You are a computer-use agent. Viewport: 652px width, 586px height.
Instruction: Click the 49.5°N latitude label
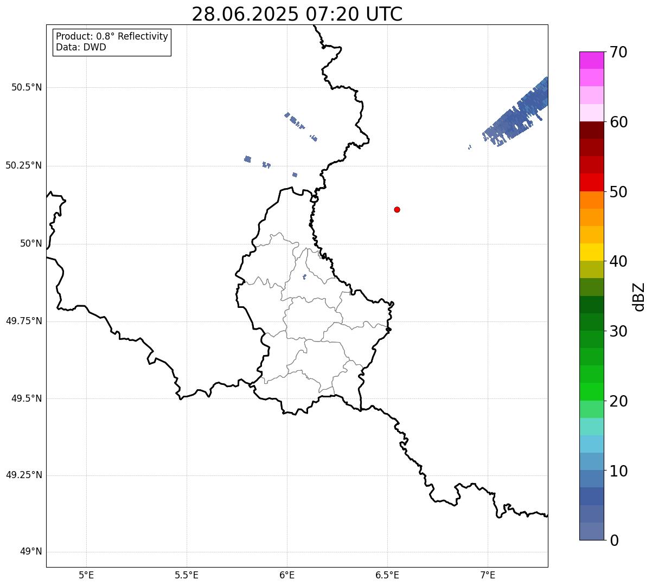click(x=27, y=398)
